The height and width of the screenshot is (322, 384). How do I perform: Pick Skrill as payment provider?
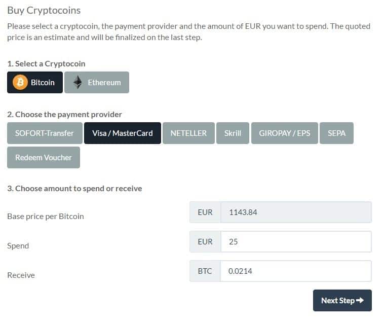pyautogui.click(x=233, y=133)
